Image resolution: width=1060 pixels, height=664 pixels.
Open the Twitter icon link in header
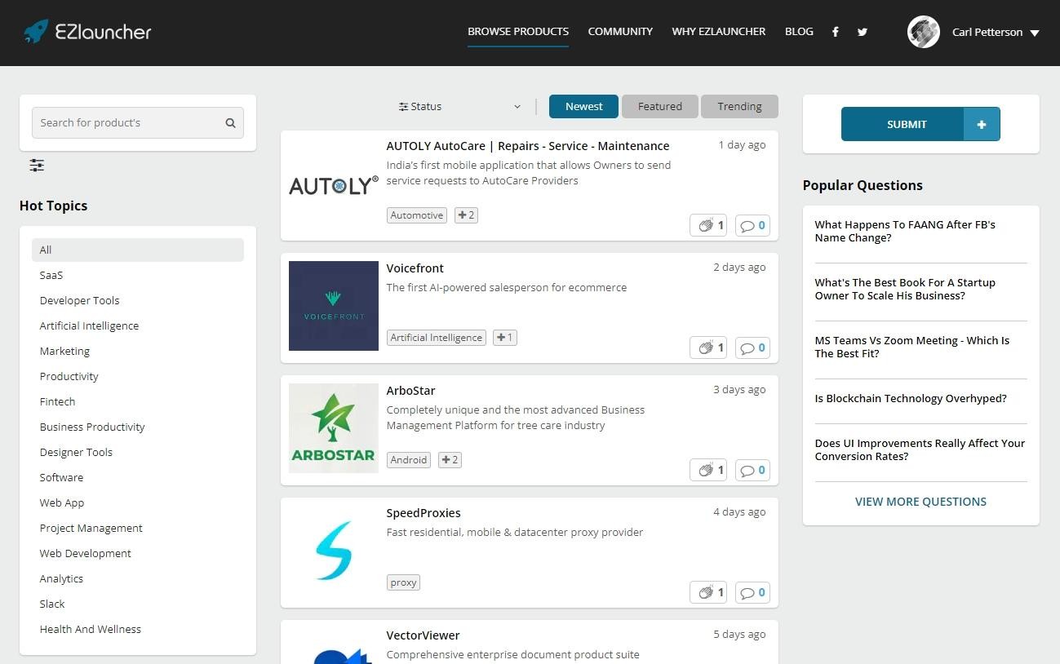coord(863,32)
